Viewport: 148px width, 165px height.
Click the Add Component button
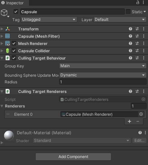point(73,157)
